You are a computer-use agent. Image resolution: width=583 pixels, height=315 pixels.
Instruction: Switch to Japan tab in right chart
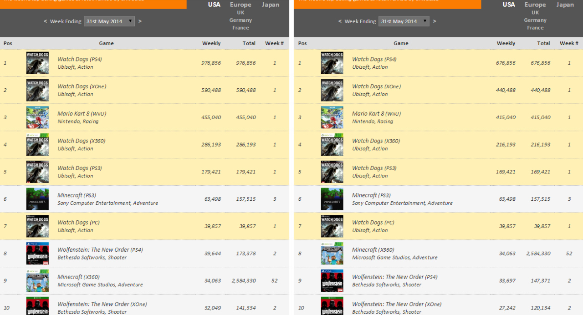(x=565, y=5)
